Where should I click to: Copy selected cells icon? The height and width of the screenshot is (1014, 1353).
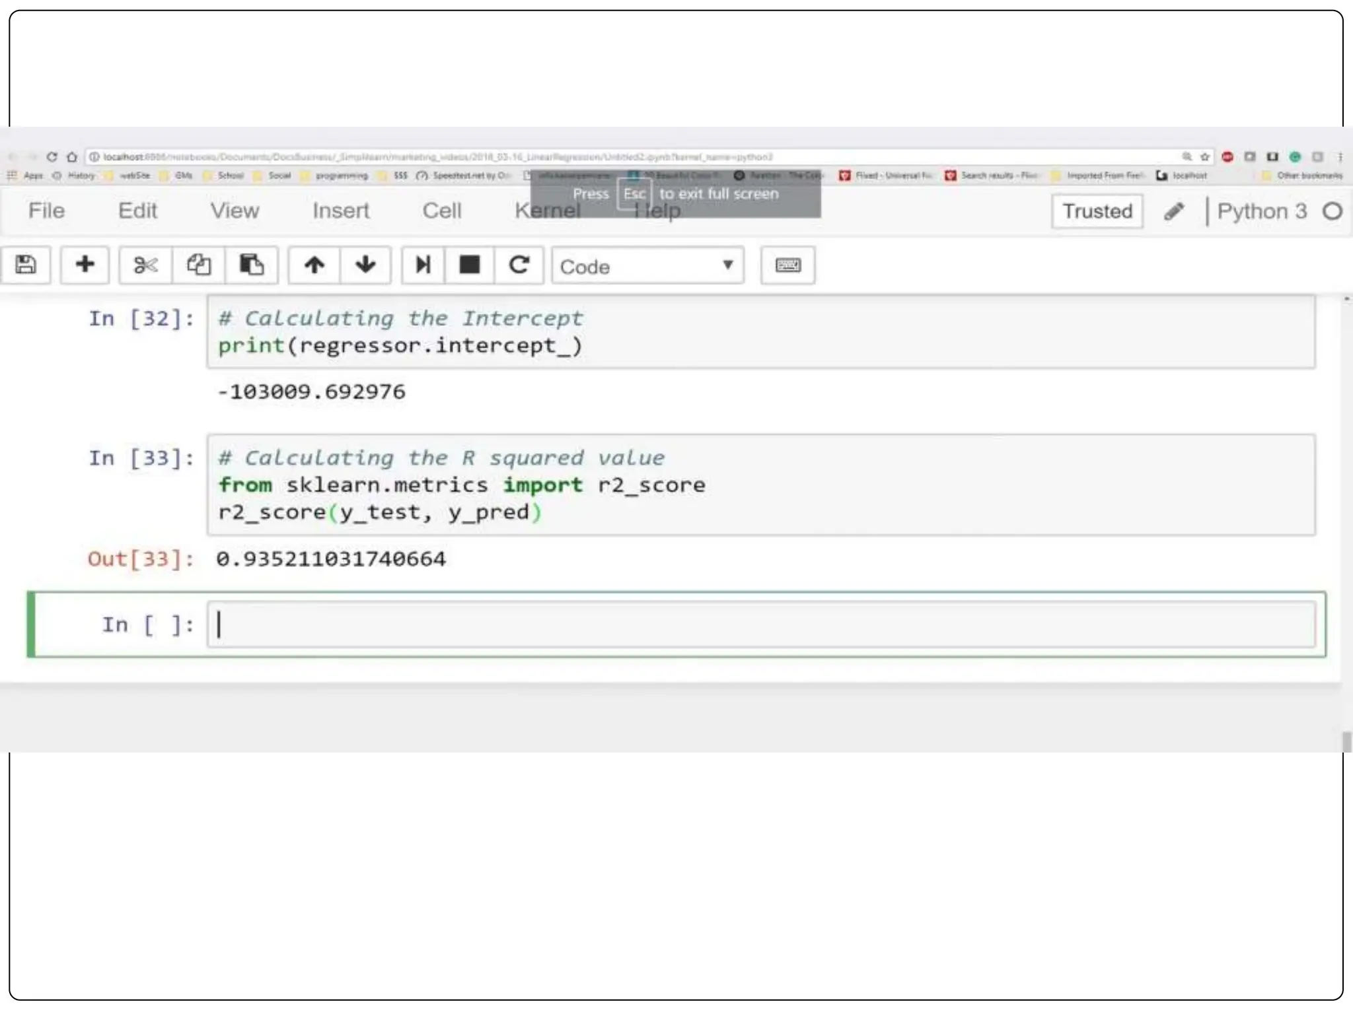tap(198, 265)
